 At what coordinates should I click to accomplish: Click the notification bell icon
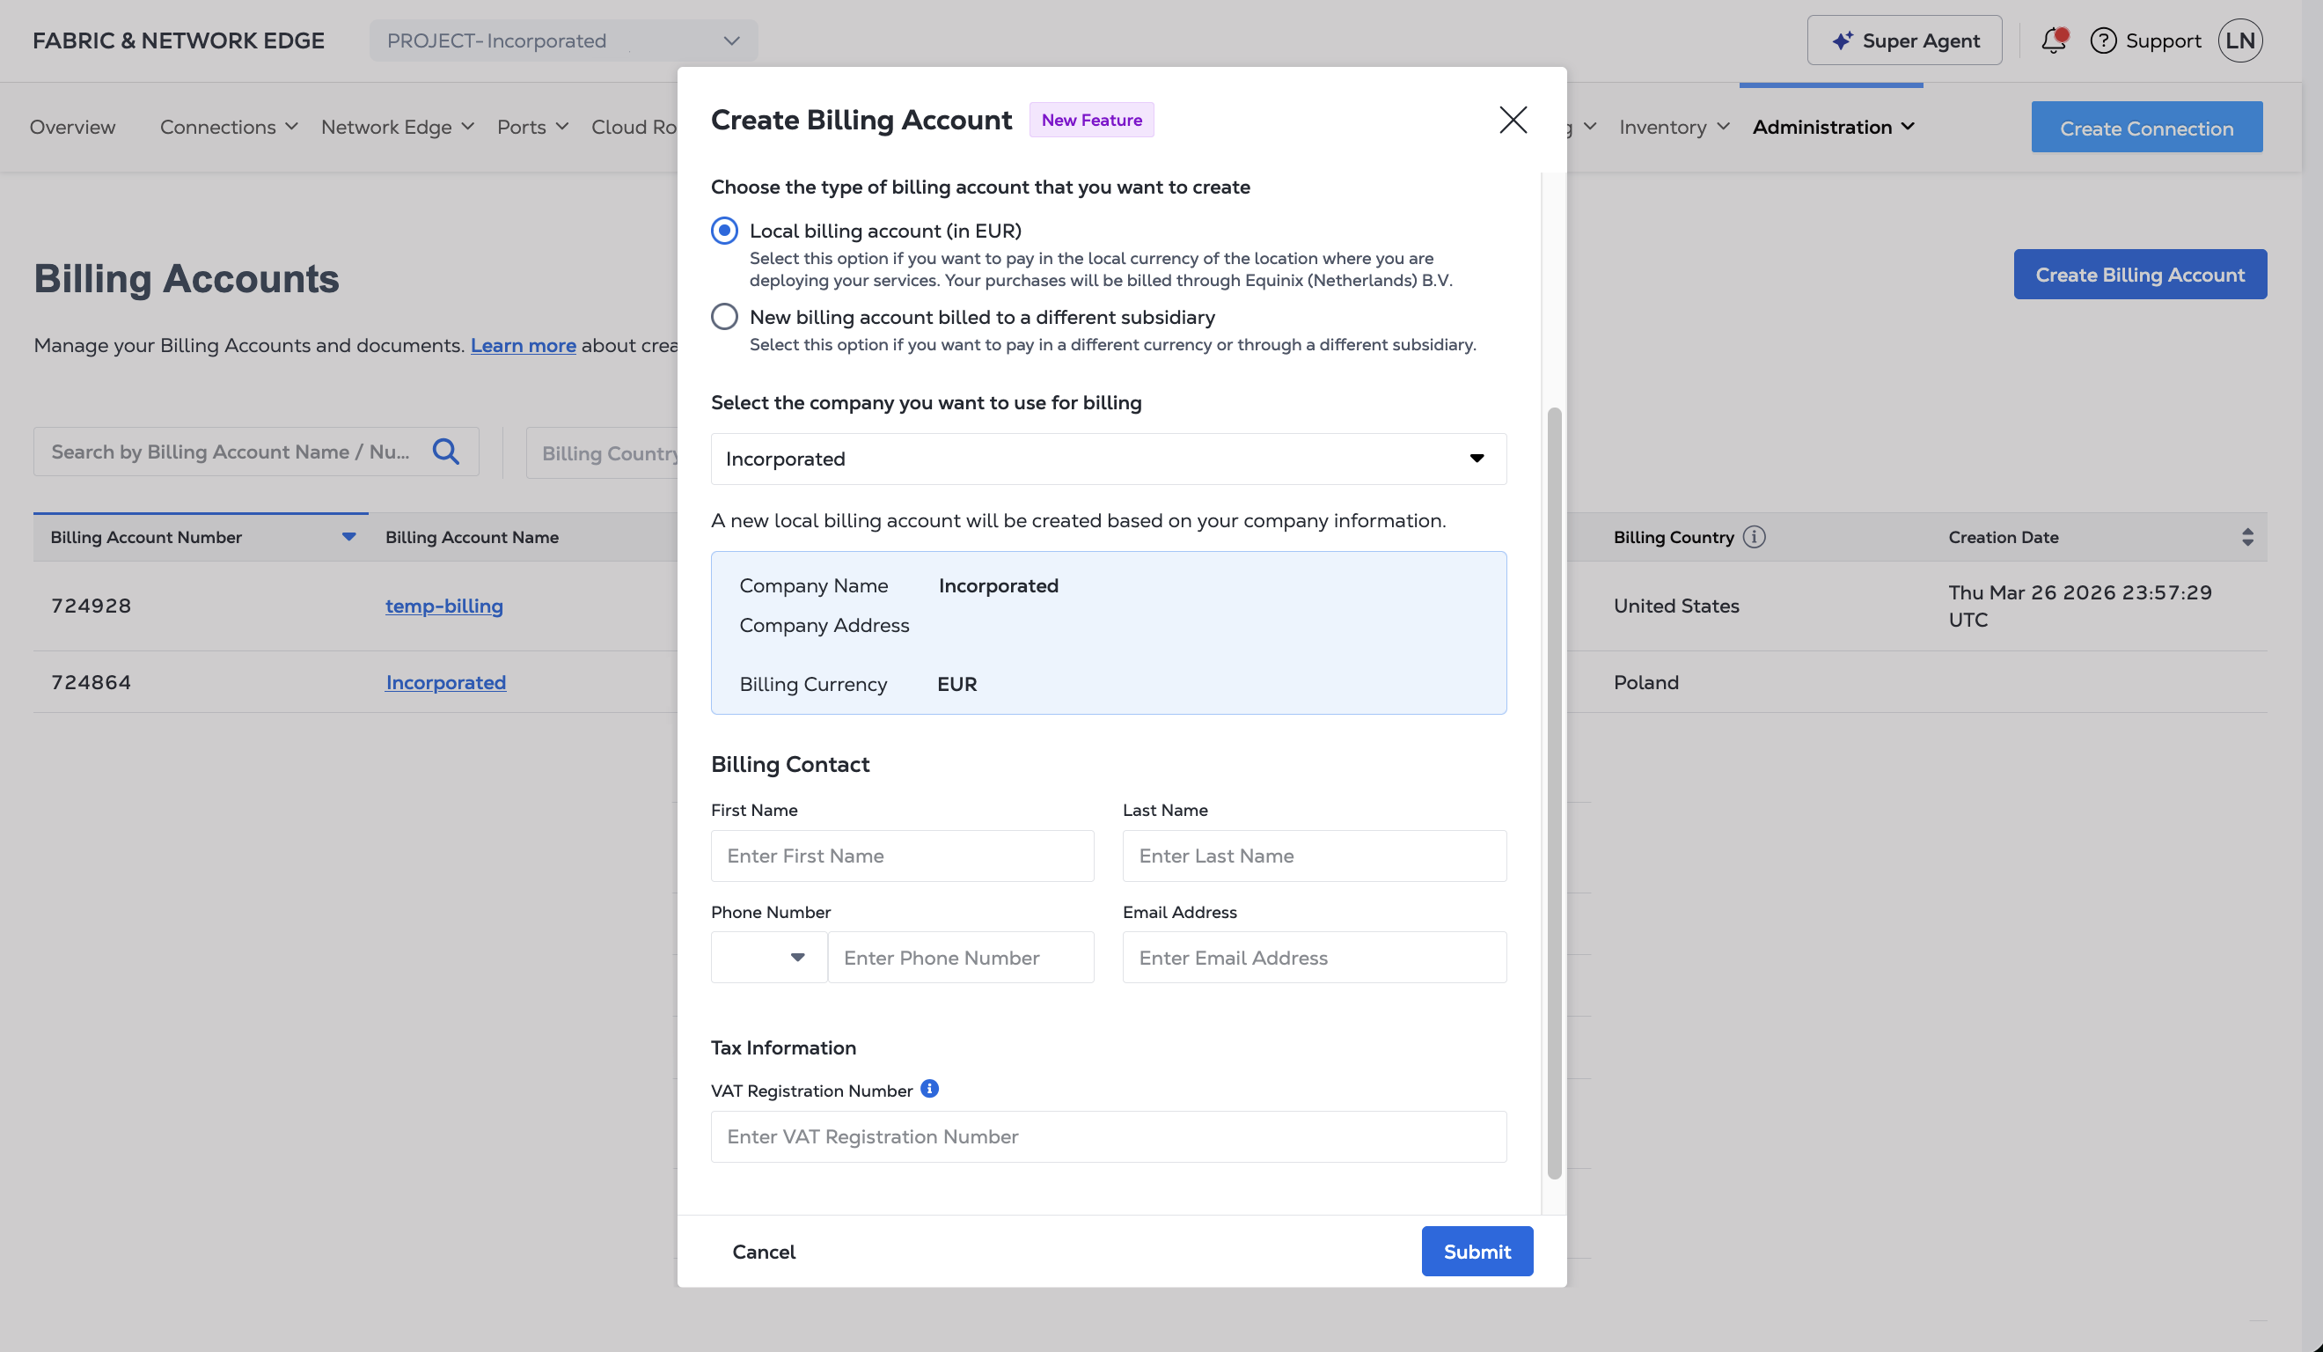(x=2053, y=40)
